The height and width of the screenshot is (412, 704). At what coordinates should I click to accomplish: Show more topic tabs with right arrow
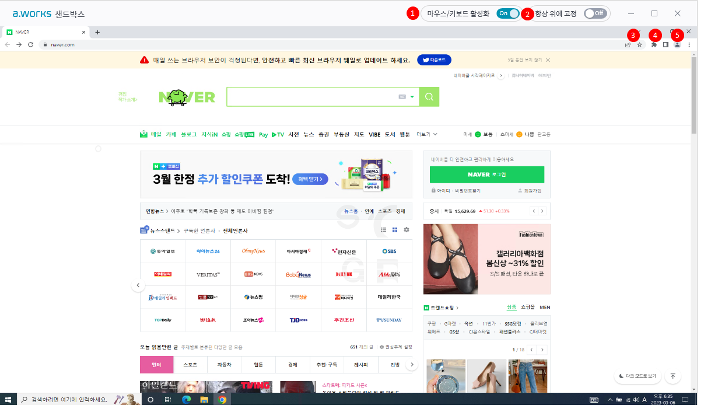click(x=411, y=365)
